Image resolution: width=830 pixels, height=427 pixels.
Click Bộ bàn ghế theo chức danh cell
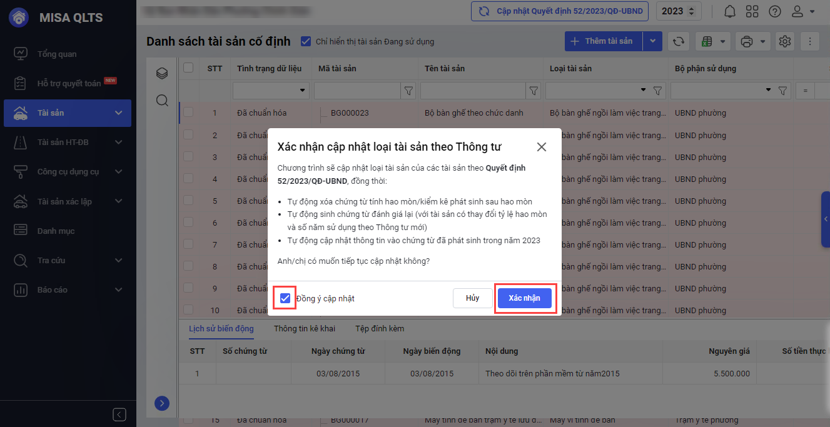[474, 113]
